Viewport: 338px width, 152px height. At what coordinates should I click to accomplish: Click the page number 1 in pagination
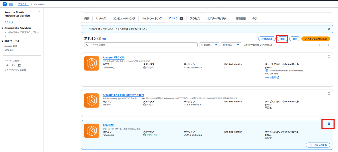[x=324, y=45]
